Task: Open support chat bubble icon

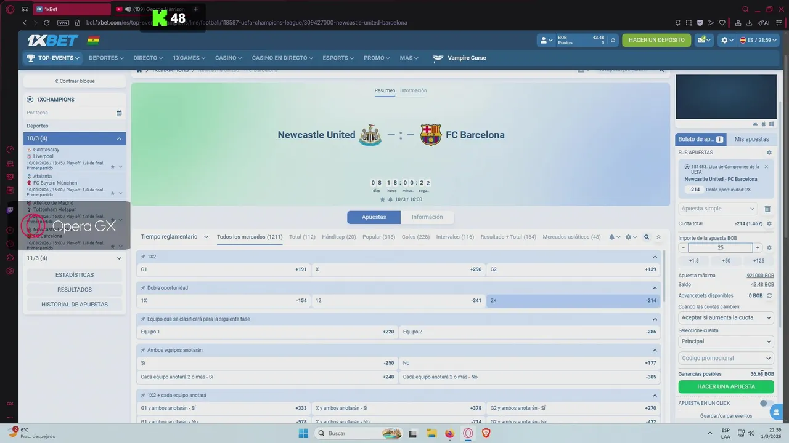Action: [x=776, y=411]
